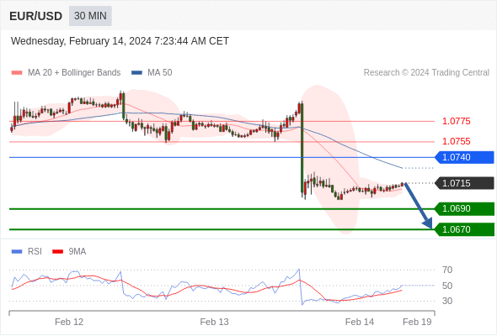Click the EUR/USD pair title
This screenshot has height=336, width=497.
coord(36,16)
